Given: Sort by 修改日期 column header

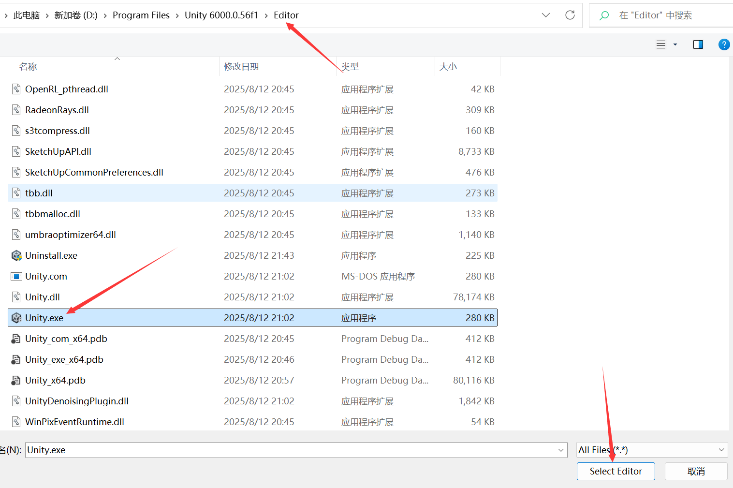Looking at the screenshot, I should [241, 67].
